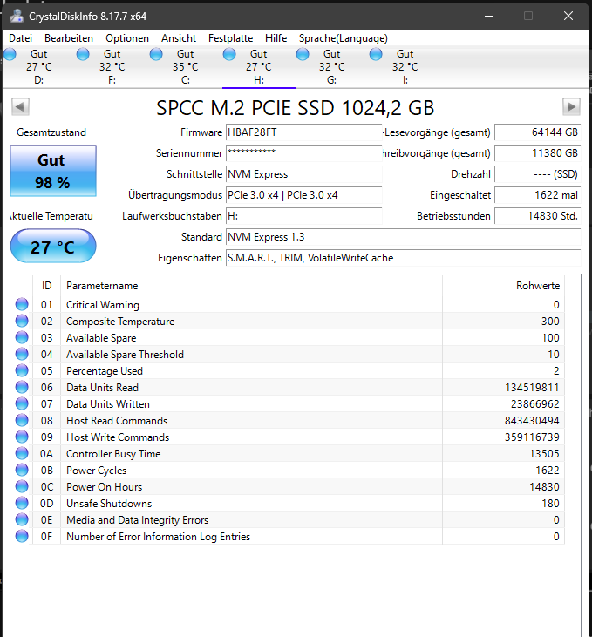Viewport: 592px width, 637px height.
Task: Select the Power On Hours parameter name
Action: tap(104, 487)
